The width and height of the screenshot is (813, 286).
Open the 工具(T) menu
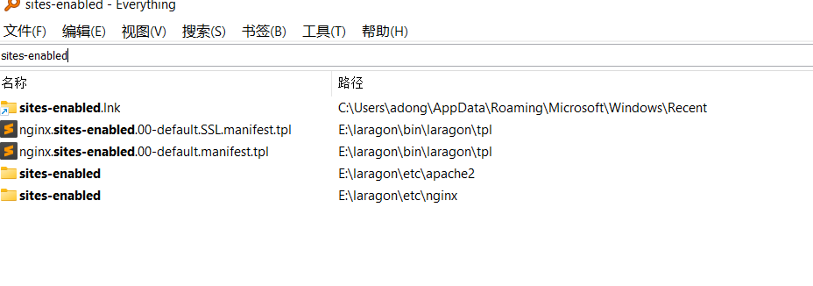[324, 31]
